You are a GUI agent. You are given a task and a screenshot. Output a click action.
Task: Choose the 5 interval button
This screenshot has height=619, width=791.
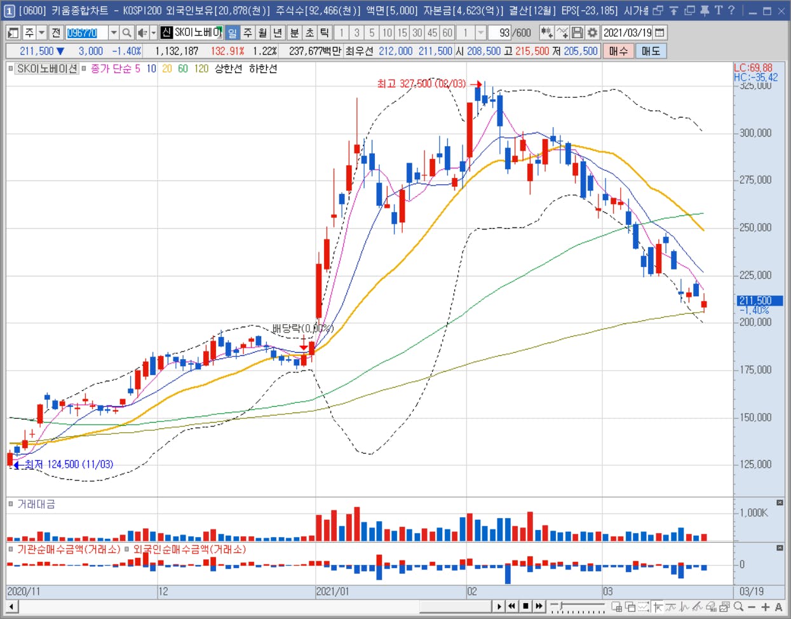coord(372,32)
